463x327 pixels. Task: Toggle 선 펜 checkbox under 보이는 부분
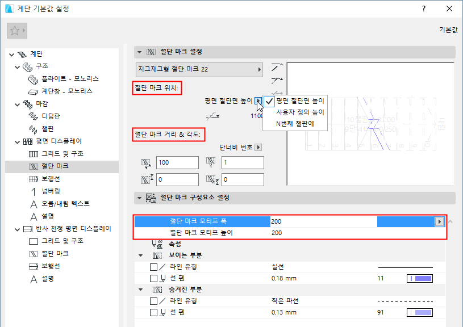153,279
